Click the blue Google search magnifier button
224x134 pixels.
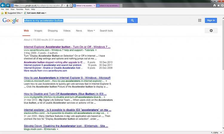tap(132, 21)
